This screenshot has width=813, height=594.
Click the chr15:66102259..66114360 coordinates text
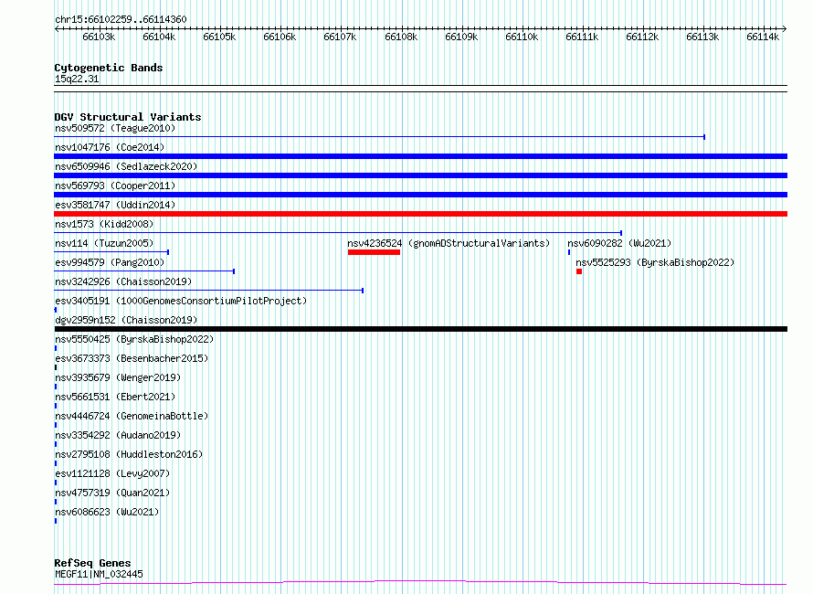121,20
